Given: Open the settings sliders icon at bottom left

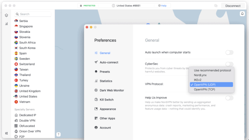Looking at the screenshot, I should (6, 133).
